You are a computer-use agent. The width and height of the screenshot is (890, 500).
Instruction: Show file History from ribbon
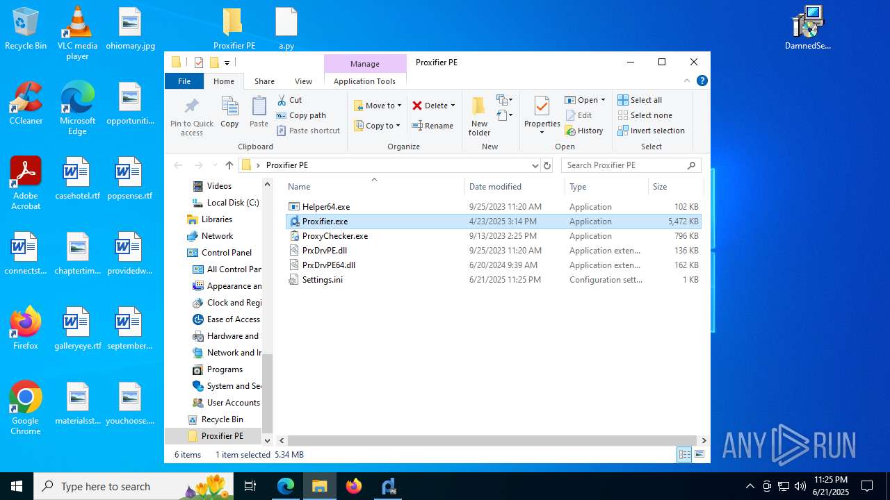coord(584,131)
